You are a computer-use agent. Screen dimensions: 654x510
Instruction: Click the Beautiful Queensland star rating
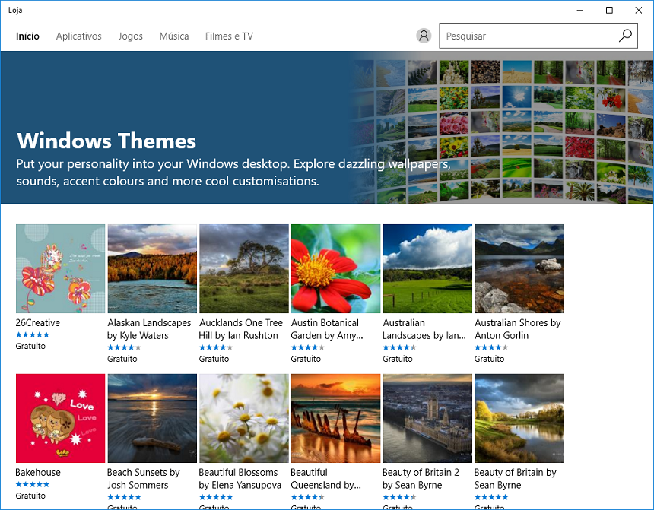pos(308,497)
